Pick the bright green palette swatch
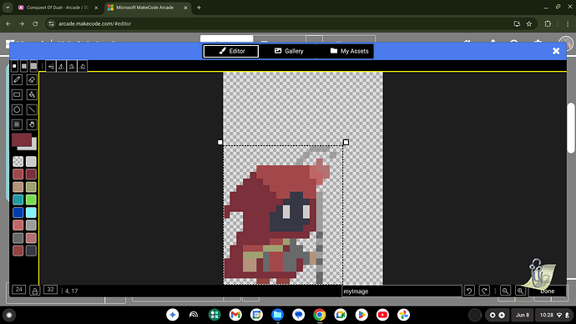The image size is (576, 324). pyautogui.click(x=31, y=200)
